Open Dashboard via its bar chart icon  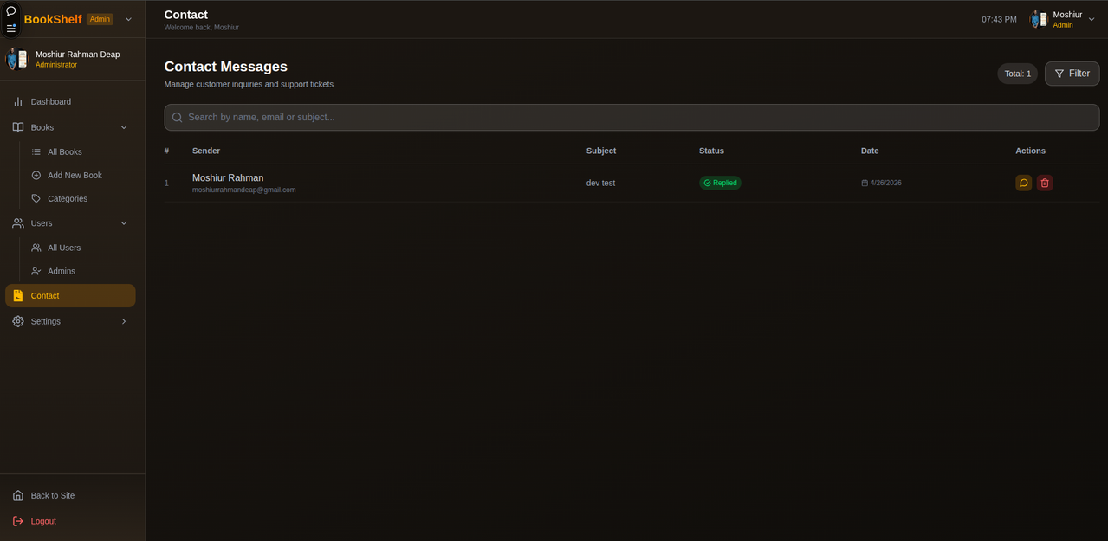point(18,101)
